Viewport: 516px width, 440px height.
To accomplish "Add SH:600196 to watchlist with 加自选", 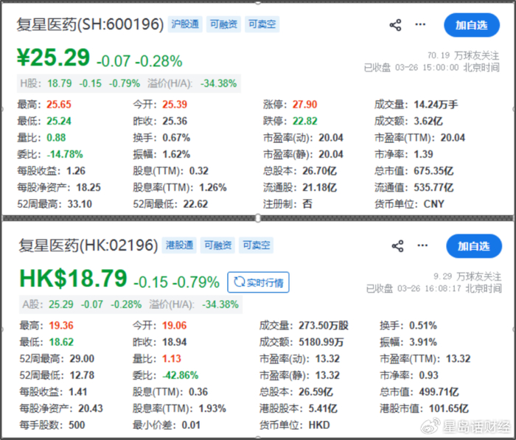I will [472, 25].
